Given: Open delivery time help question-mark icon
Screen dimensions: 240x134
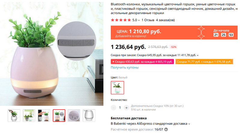Looking at the screenshot, I should [x=166, y=129].
